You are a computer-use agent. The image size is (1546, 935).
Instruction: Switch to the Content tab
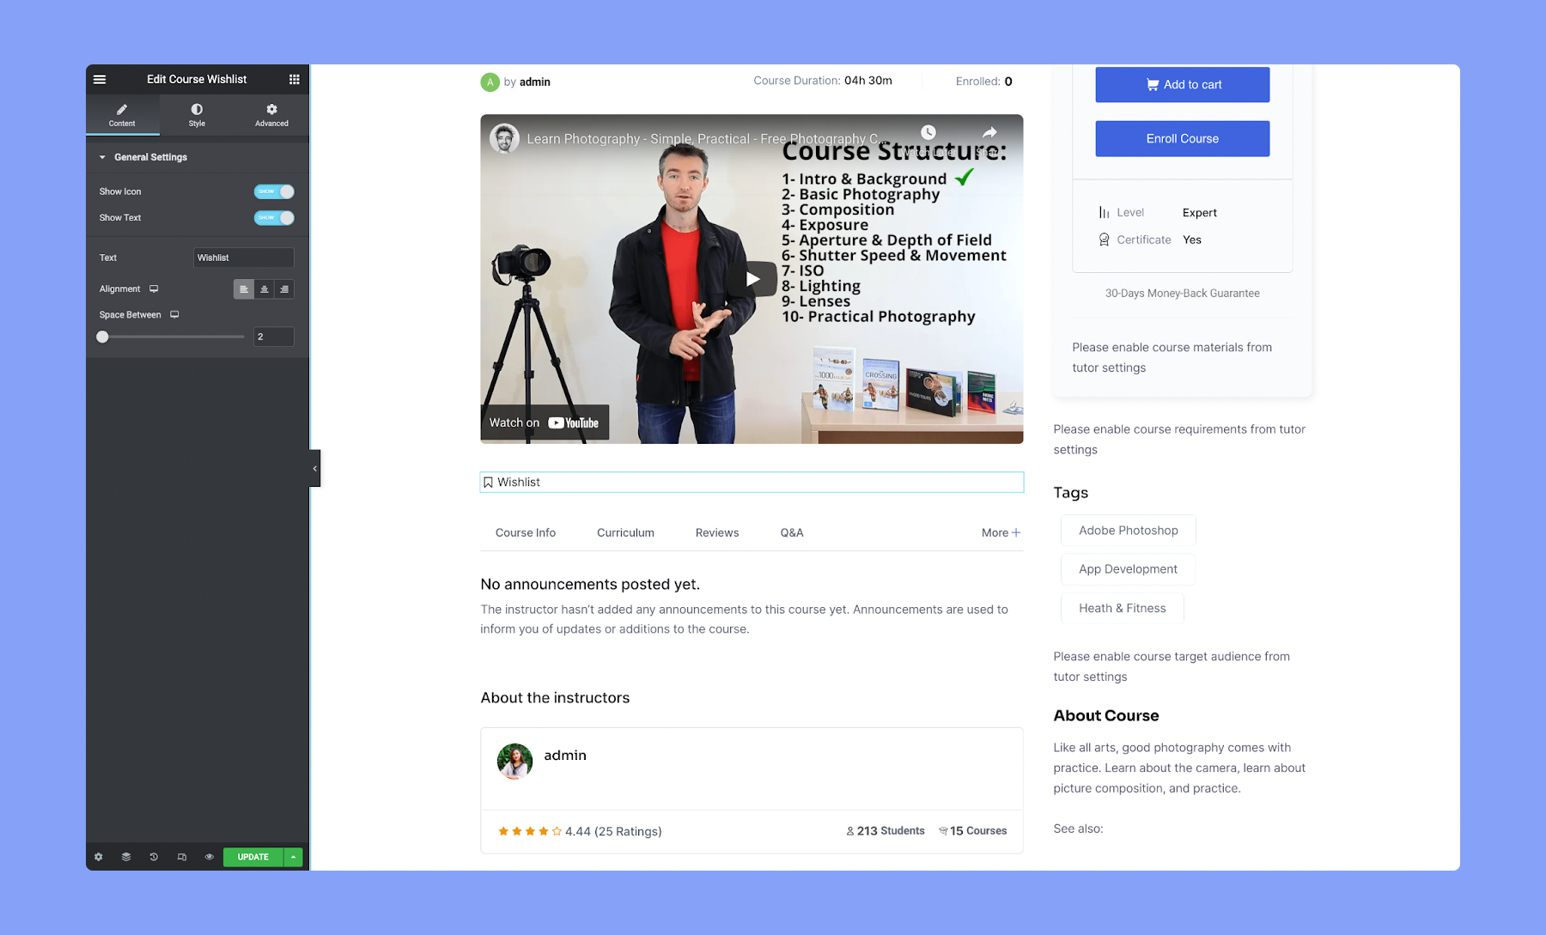122,115
